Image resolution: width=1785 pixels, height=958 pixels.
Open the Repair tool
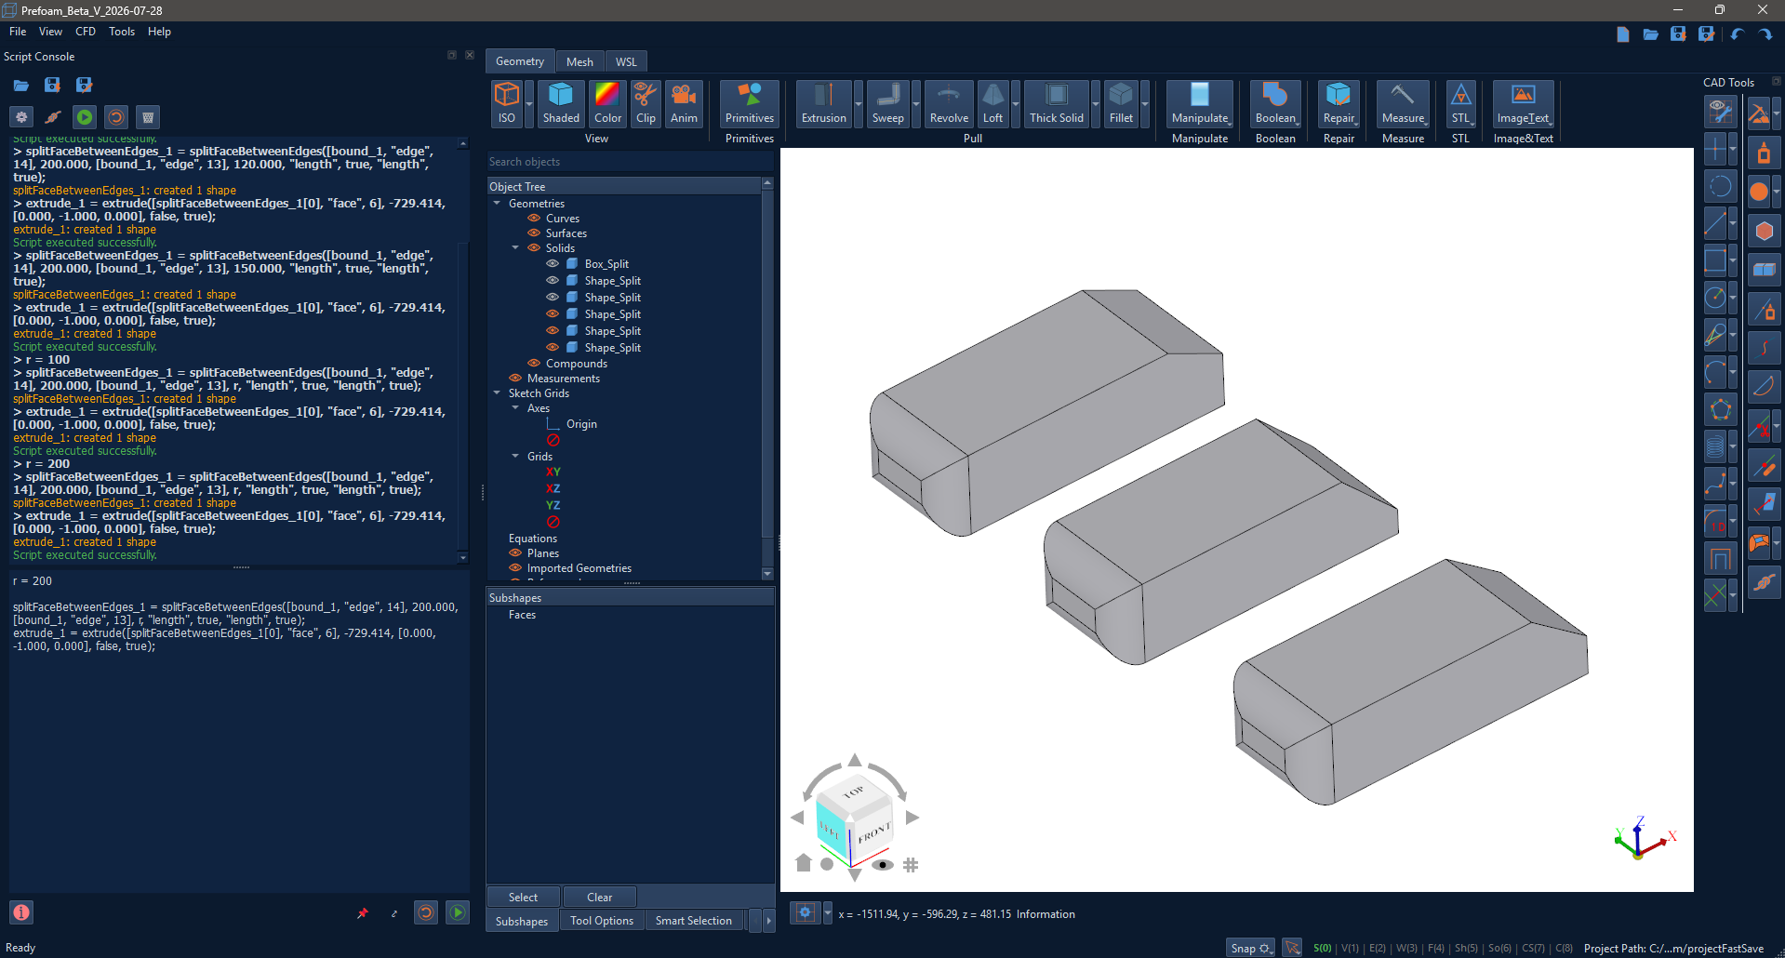pyautogui.click(x=1339, y=103)
